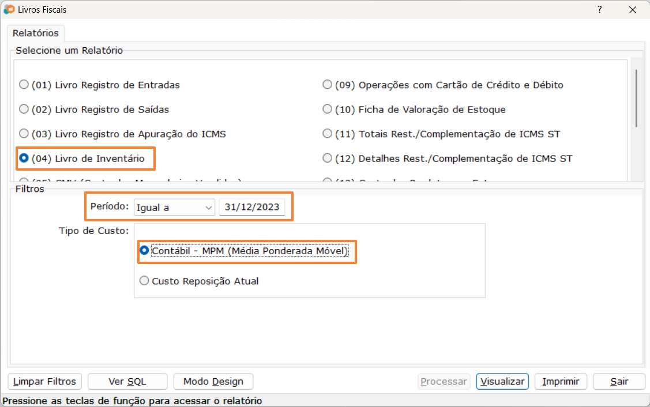Image resolution: width=650 pixels, height=407 pixels.
Task: Click the Livros Fiscais application icon
Action: point(9,9)
